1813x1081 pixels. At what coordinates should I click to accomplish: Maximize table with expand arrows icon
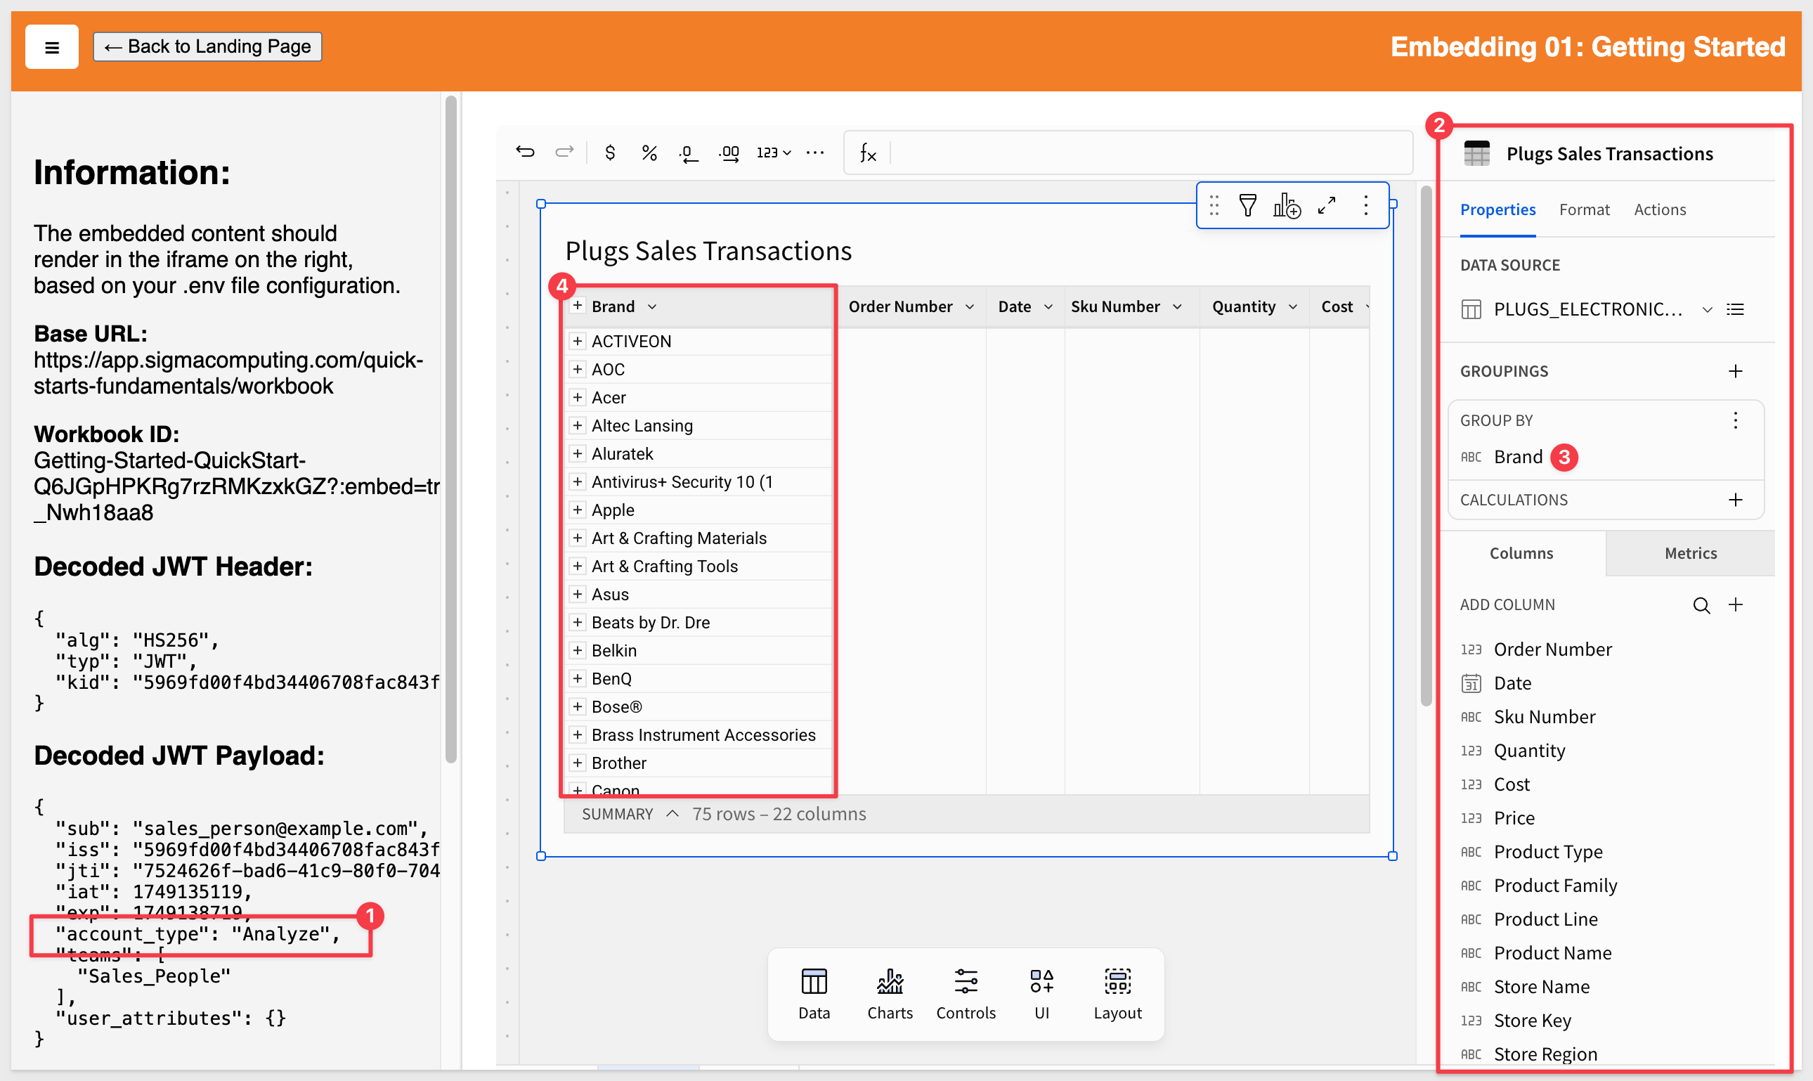pos(1327,205)
